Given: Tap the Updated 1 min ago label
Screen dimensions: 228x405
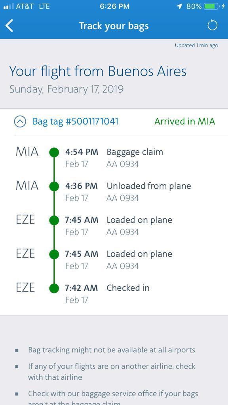Looking at the screenshot, I should tap(196, 45).
